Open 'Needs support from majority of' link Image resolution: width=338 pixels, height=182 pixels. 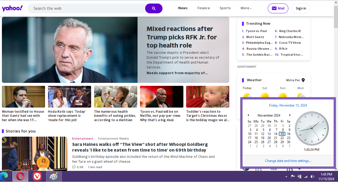pyautogui.click(x=177, y=73)
